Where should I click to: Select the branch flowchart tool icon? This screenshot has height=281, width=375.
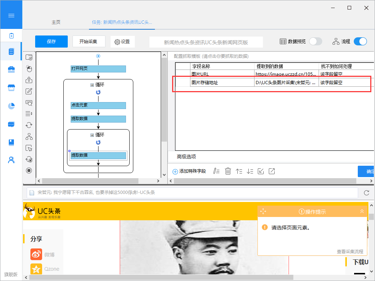point(29,136)
